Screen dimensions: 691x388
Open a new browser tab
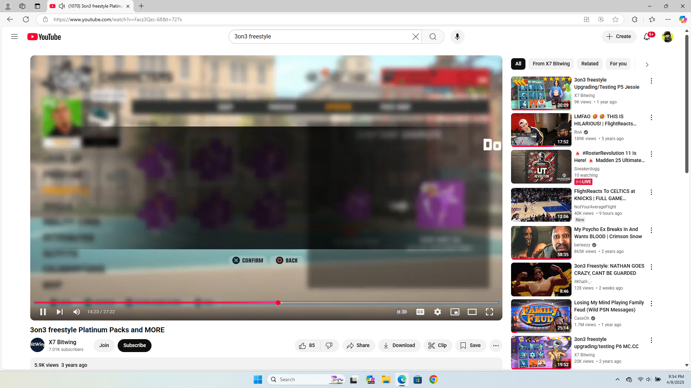click(141, 6)
